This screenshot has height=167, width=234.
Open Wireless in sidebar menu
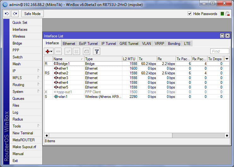coord(26,36)
